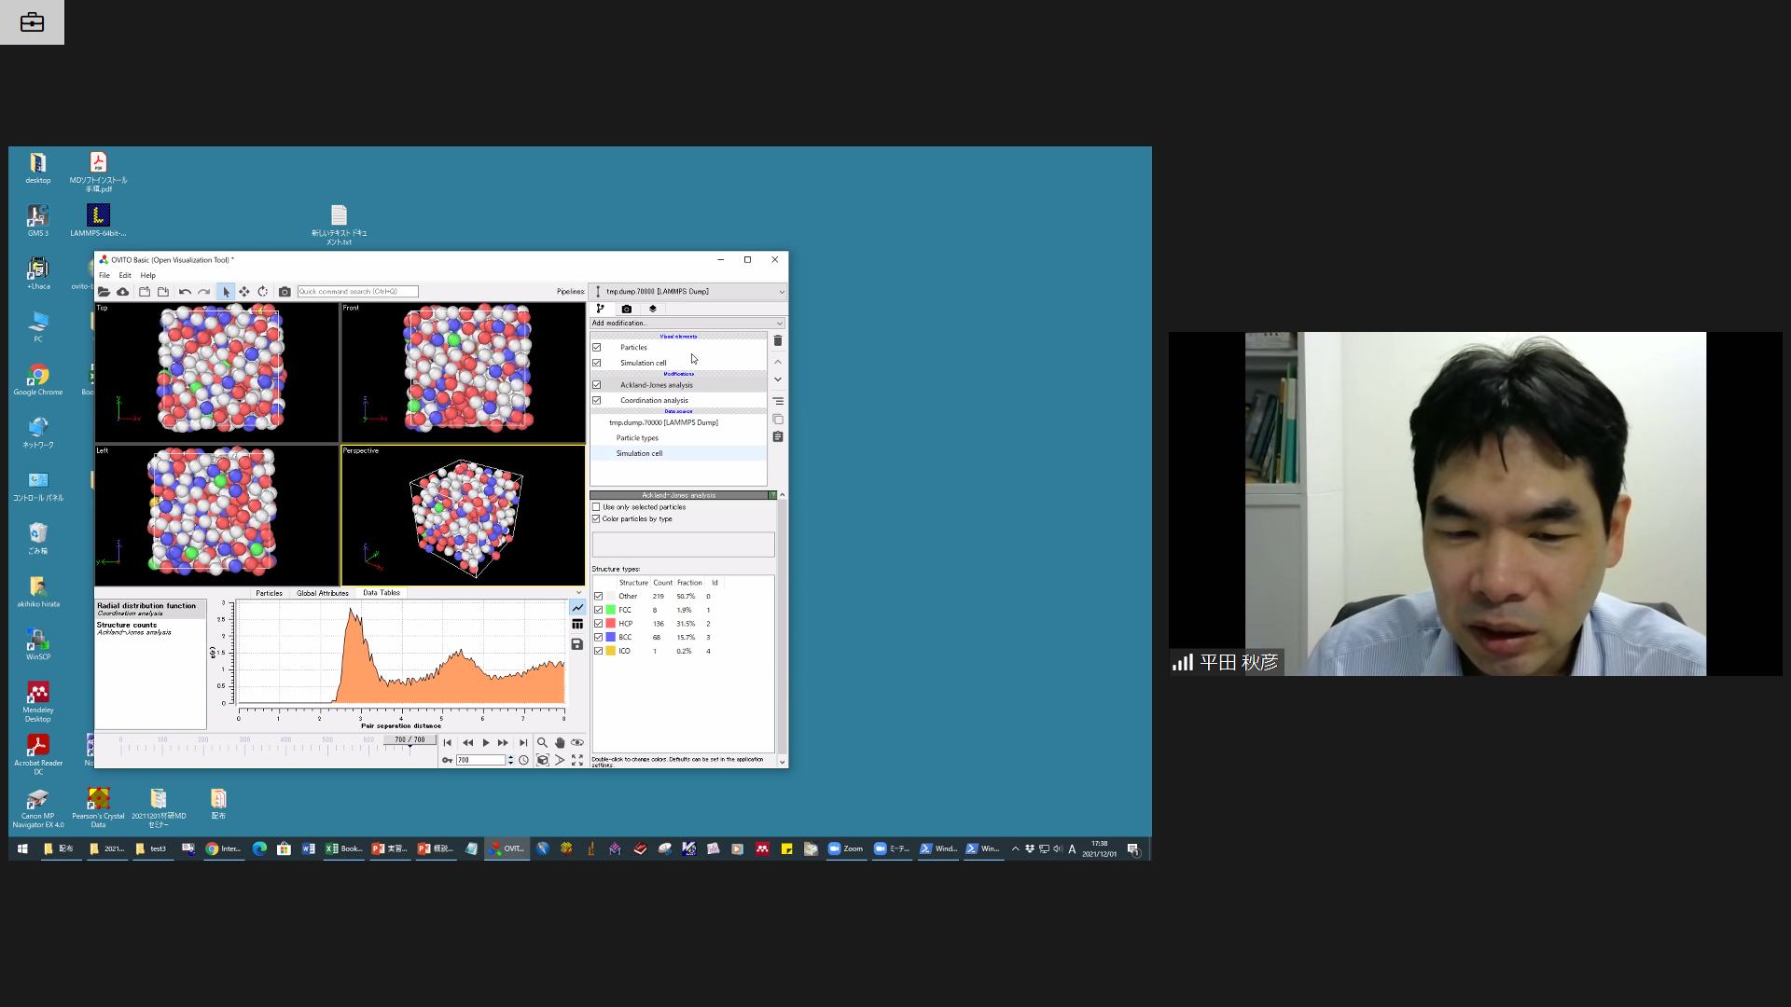Jump to the last animation frame
This screenshot has height=1007, width=1791.
tap(523, 743)
